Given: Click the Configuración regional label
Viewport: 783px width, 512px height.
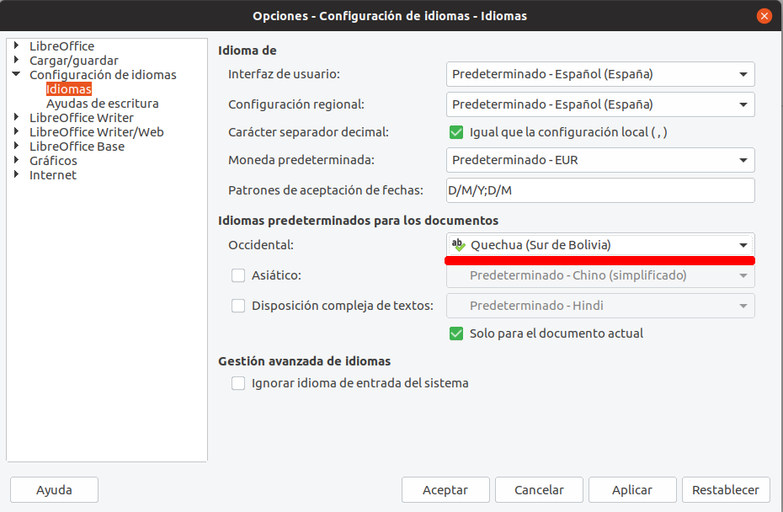Looking at the screenshot, I should (x=296, y=104).
